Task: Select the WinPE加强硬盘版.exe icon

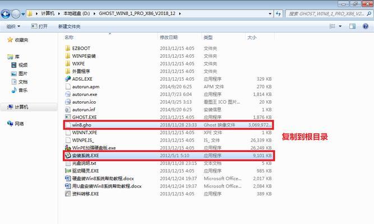Action: pos(68,148)
